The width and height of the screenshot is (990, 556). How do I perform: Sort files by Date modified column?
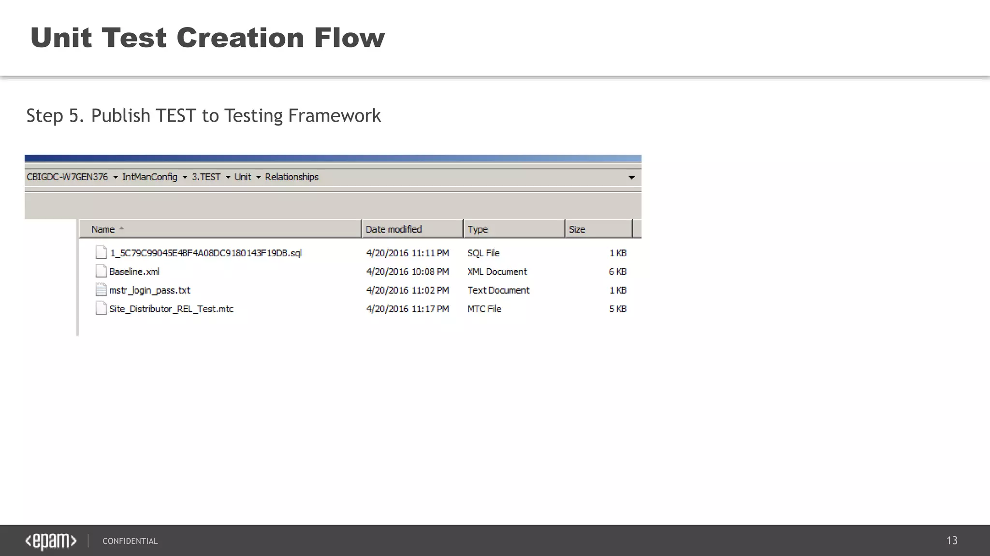click(x=412, y=229)
